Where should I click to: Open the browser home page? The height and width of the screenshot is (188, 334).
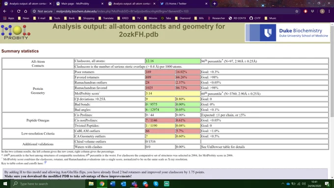tap(26, 11)
